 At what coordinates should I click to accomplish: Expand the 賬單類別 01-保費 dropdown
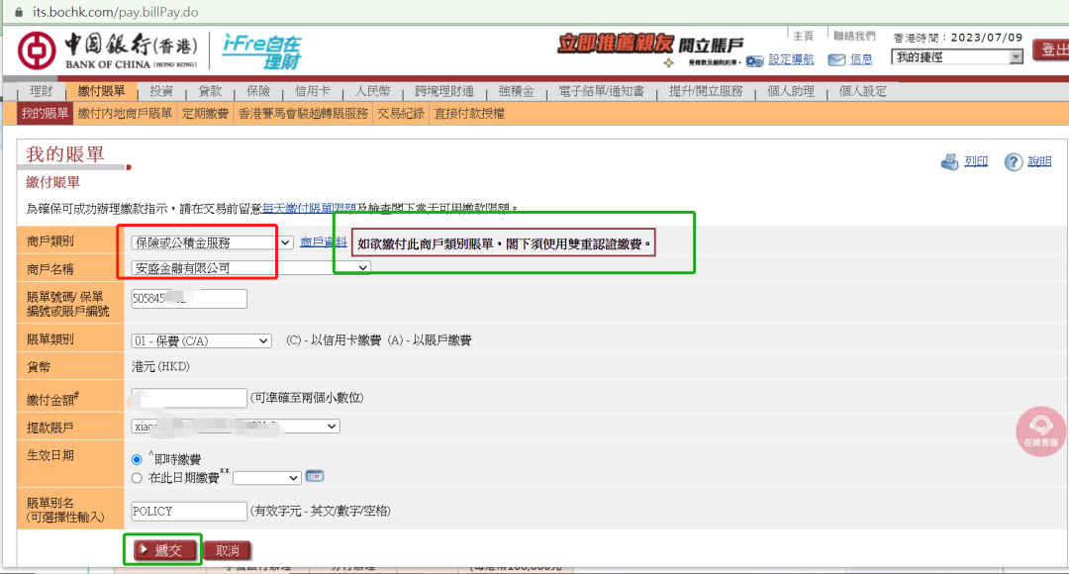click(201, 340)
